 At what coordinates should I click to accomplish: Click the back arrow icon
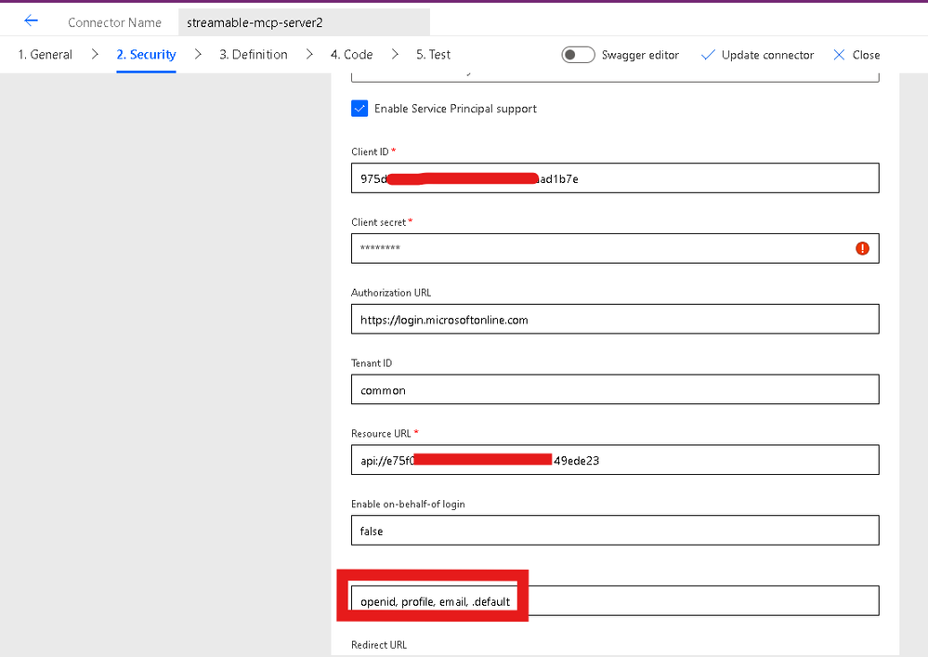[31, 21]
